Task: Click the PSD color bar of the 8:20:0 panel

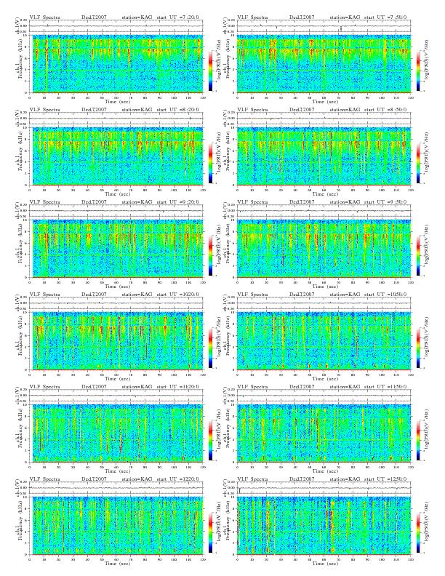Action: tap(210, 163)
